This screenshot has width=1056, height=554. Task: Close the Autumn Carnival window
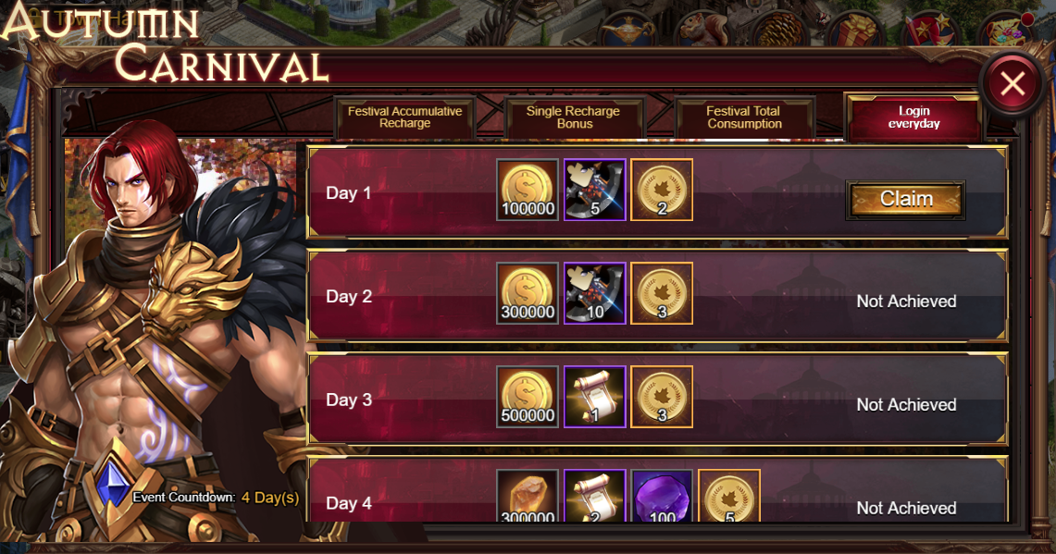pyautogui.click(x=1013, y=83)
